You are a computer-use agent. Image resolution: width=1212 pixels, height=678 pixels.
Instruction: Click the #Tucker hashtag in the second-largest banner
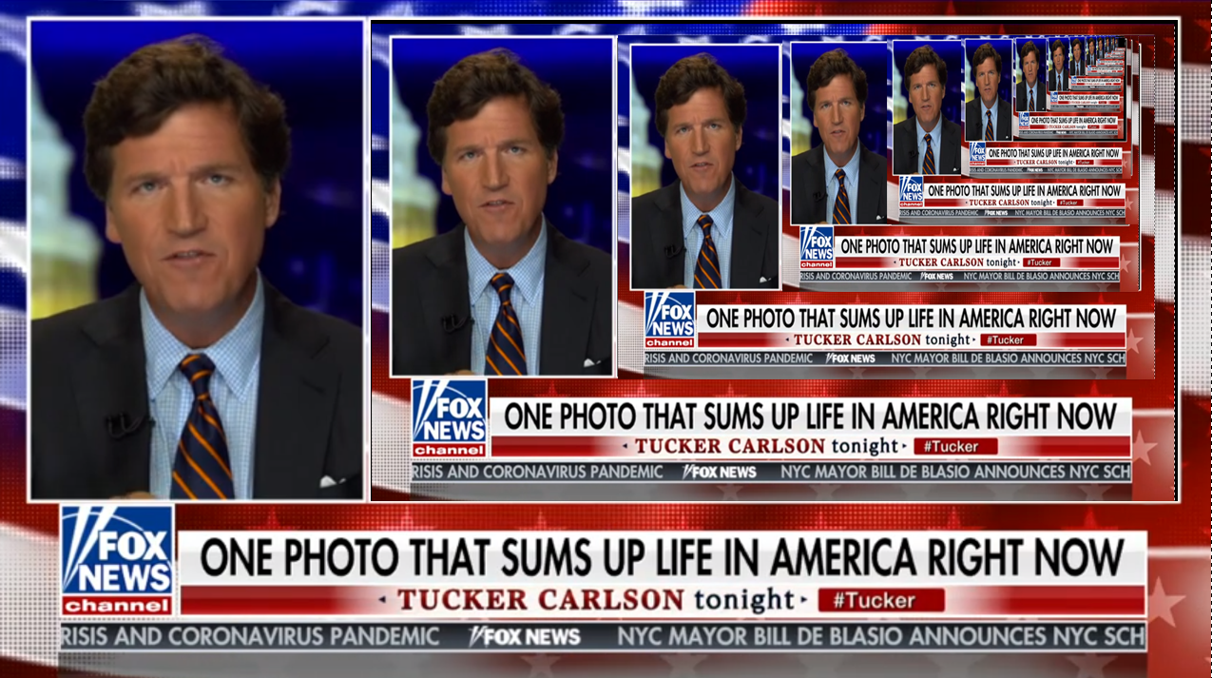tap(955, 446)
